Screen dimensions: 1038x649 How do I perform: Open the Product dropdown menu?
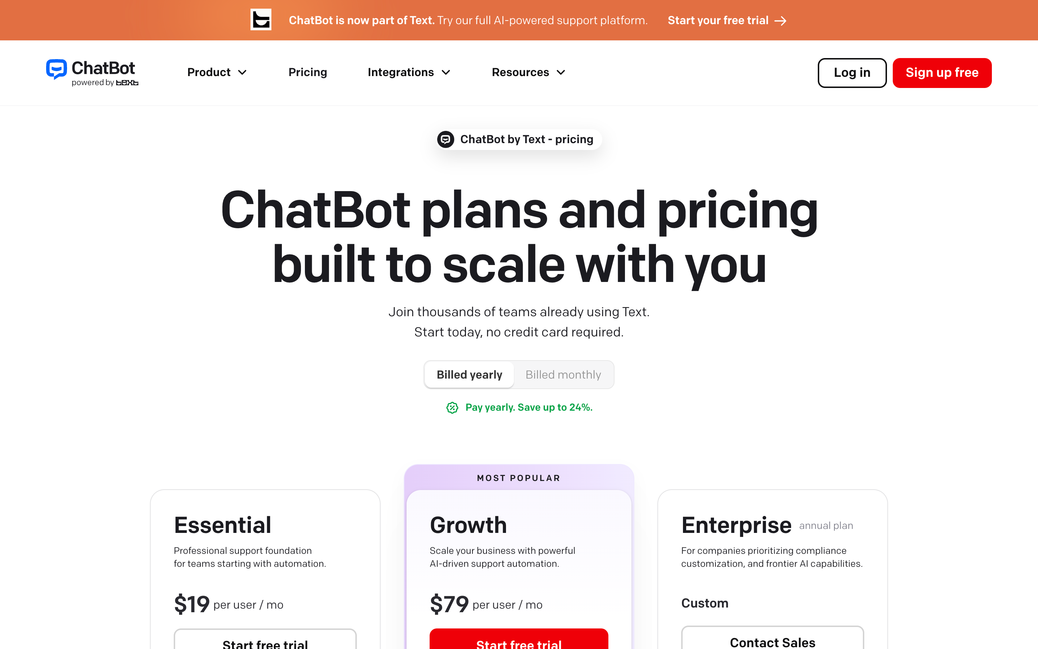217,72
